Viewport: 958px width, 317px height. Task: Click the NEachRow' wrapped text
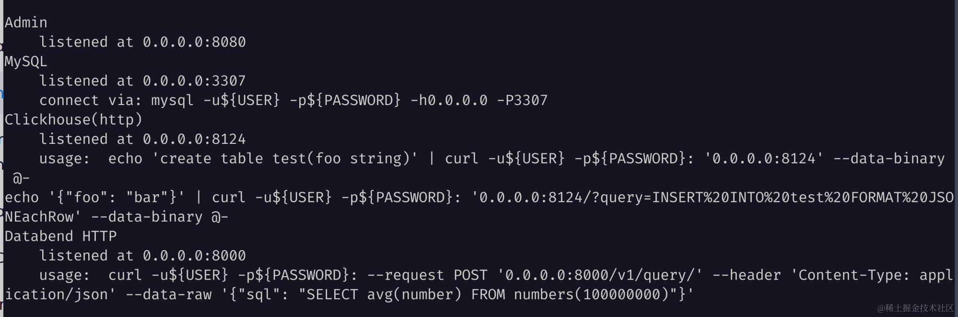pos(43,217)
